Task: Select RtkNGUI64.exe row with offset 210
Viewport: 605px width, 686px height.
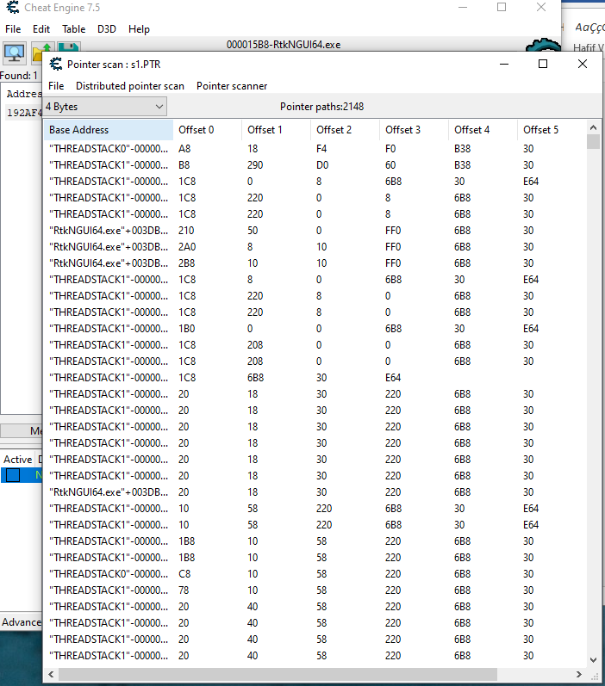Action: 315,231
